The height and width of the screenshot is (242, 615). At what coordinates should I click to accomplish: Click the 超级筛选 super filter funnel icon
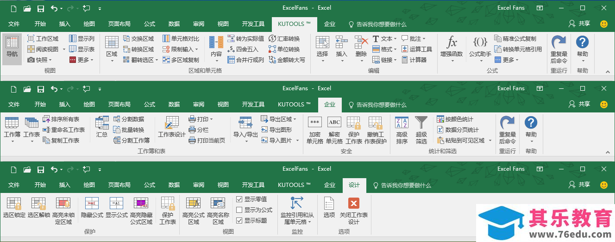pos(421,123)
